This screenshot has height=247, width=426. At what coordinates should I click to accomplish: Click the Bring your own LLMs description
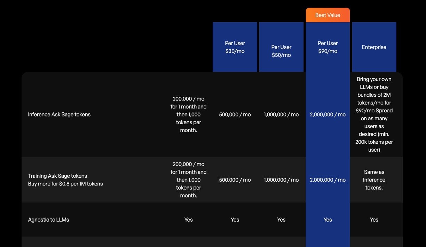tap(374, 114)
